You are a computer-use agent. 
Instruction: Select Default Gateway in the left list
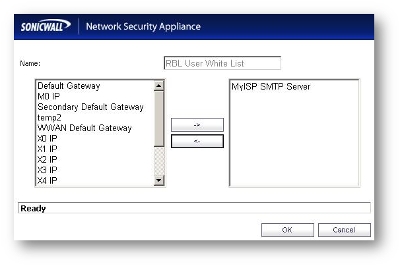tap(69, 86)
